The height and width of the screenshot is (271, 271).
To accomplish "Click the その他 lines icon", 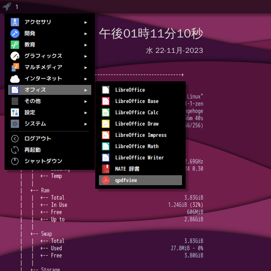I will tap(15, 101).
